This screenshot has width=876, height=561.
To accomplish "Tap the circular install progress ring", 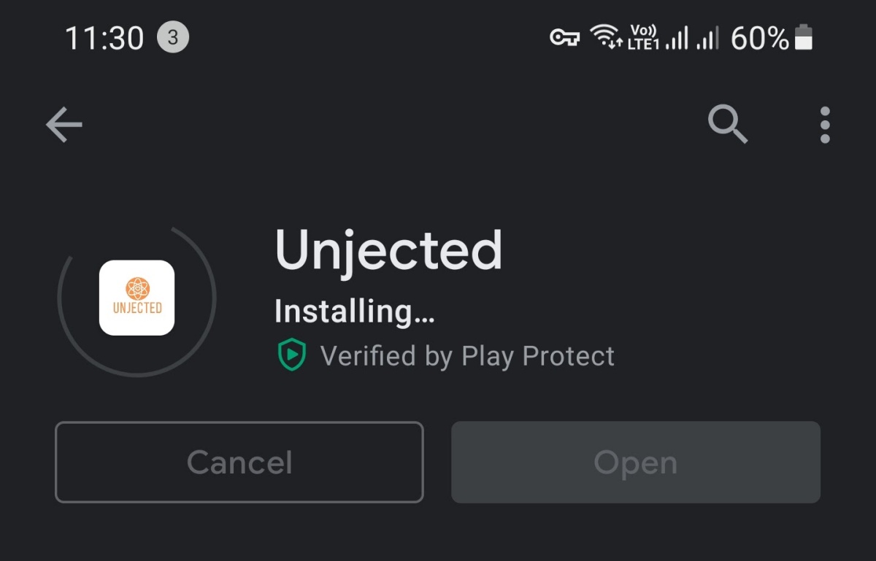I will (x=137, y=298).
